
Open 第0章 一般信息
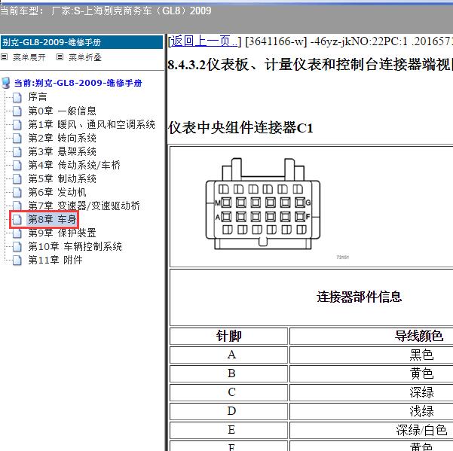pyautogui.click(x=62, y=111)
